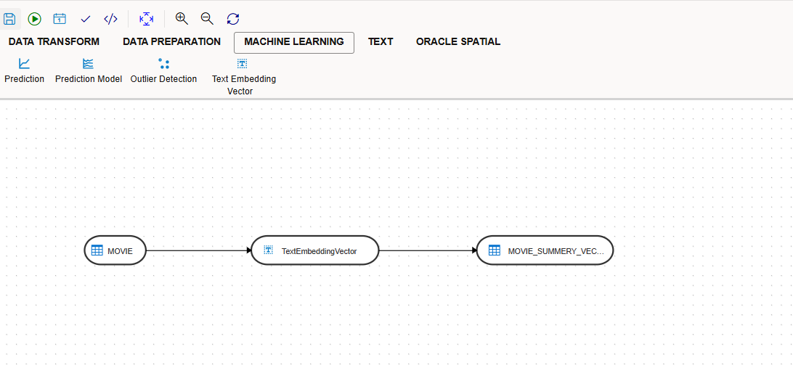Select the Machine Learning tab
Screen dimensions: 793x368
tap(293, 42)
